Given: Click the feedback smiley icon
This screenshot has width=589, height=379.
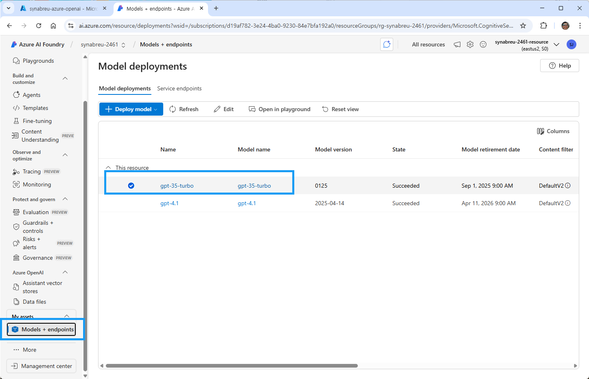Looking at the screenshot, I should click(x=483, y=44).
